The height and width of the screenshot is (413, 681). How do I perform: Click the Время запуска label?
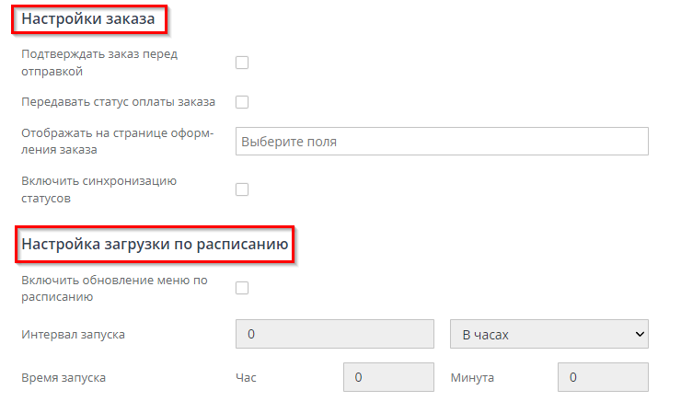[63, 377]
